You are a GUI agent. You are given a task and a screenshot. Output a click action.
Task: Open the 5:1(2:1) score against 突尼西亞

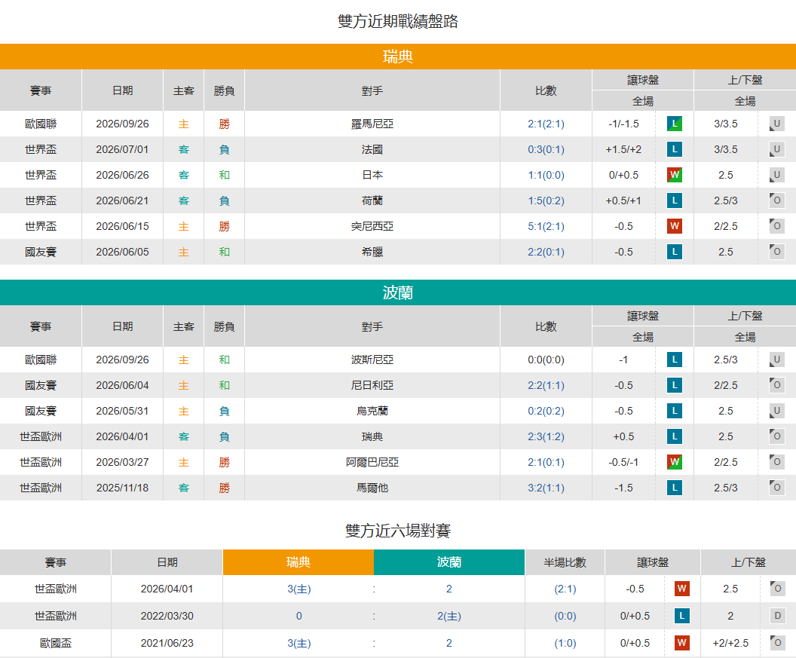pos(546,226)
